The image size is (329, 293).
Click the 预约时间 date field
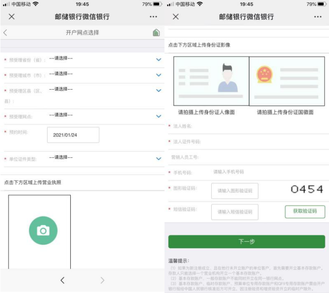[x=73, y=135]
